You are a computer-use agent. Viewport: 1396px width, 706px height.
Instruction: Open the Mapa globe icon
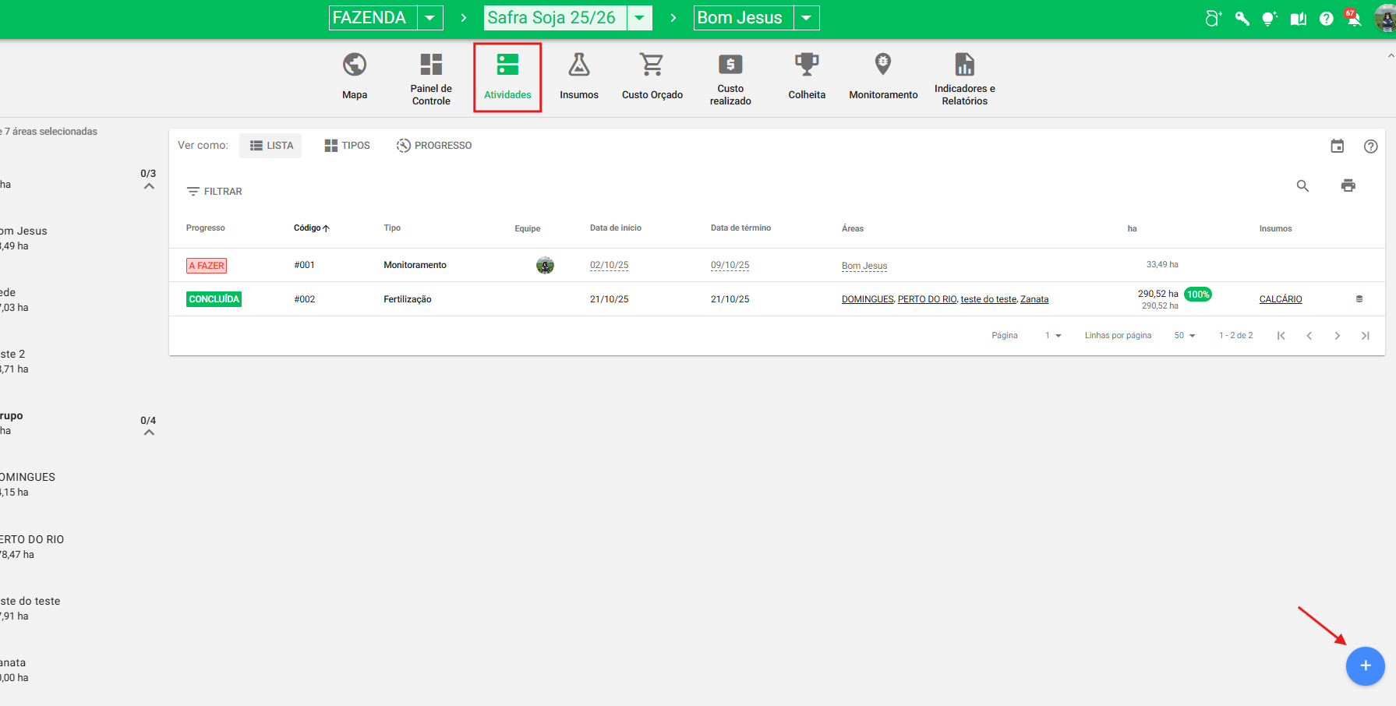click(x=355, y=65)
